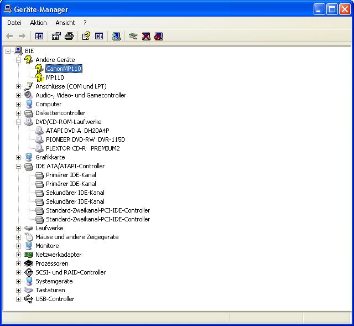354x326 pixels.
Task: Select the PLEXTOR CD-R PREMIUM2 drive
Action: point(82,148)
